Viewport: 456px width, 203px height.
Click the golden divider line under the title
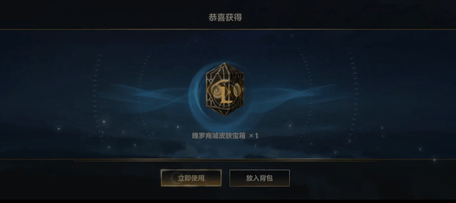(x=228, y=29)
